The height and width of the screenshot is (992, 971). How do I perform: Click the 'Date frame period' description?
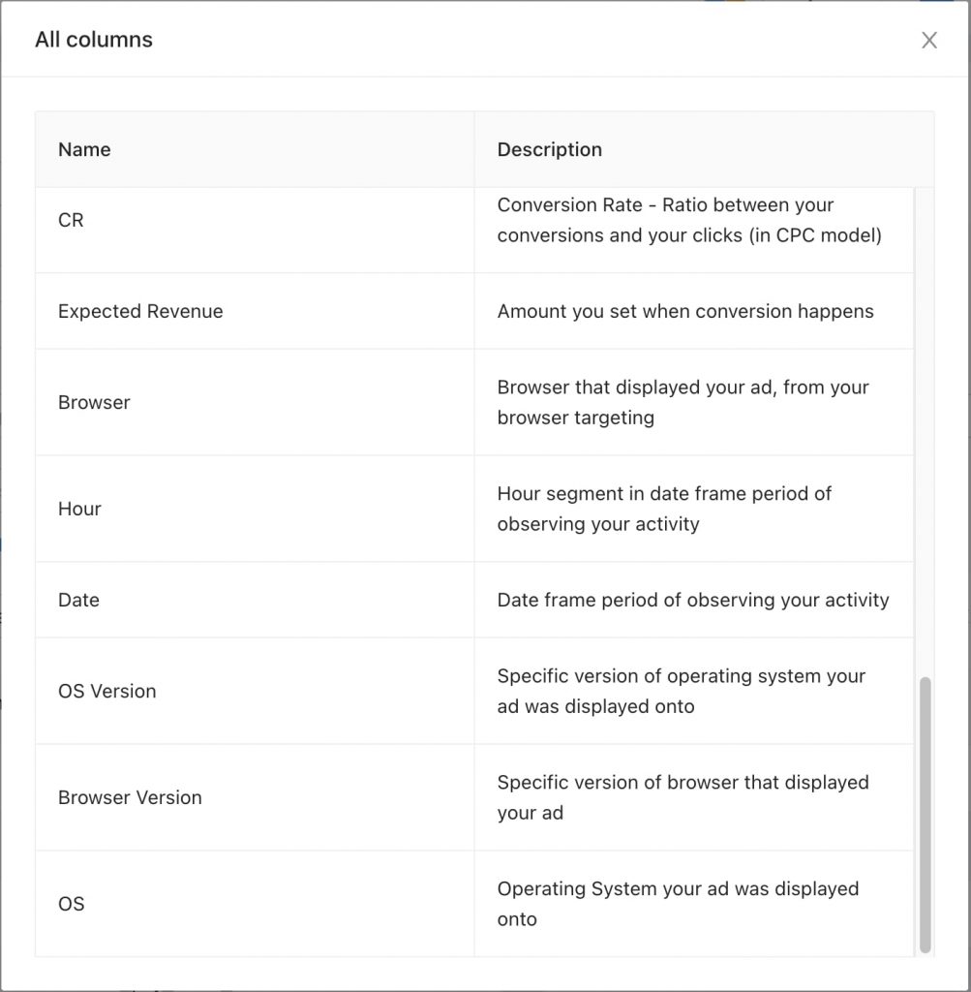(x=692, y=600)
